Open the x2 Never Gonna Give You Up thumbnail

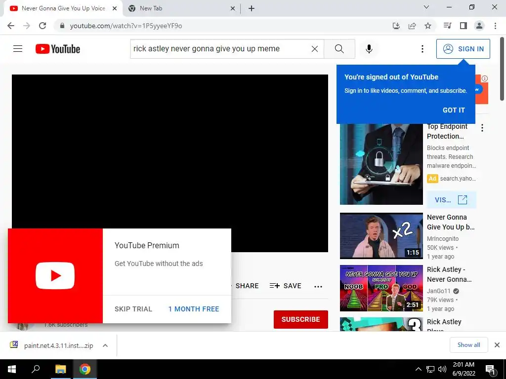(381, 235)
